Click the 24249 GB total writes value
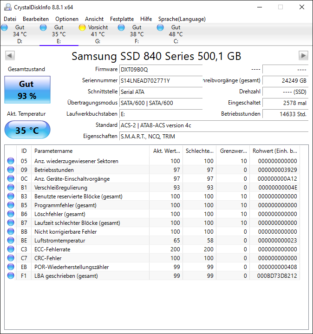 (285, 80)
